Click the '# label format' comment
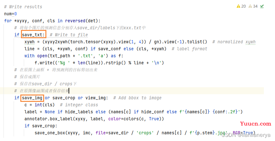Viewport: 275px width, 141px height. 189,49
